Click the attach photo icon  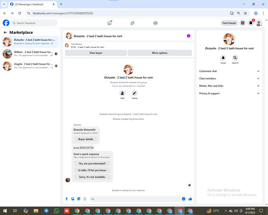[x=73, y=199]
